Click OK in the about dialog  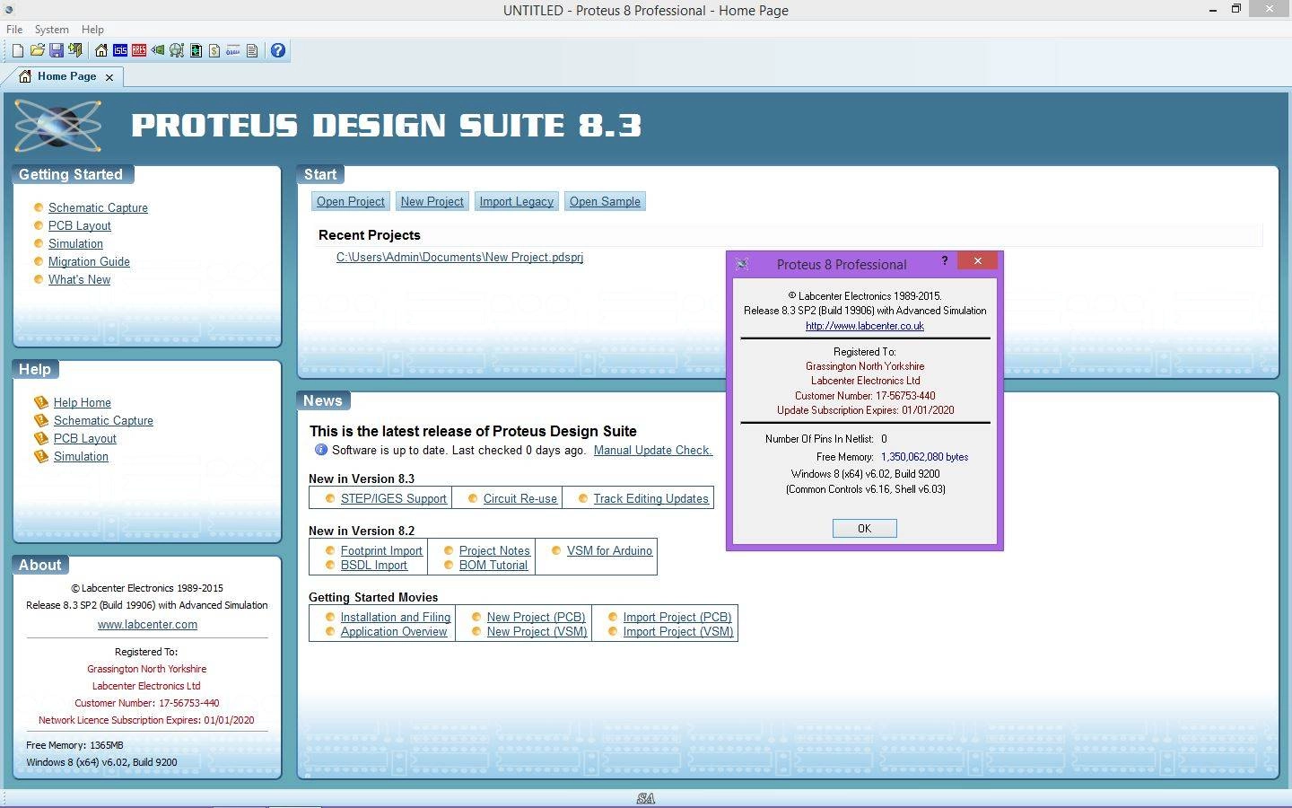coord(864,528)
